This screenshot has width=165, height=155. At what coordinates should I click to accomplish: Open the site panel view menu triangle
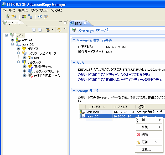65,29
